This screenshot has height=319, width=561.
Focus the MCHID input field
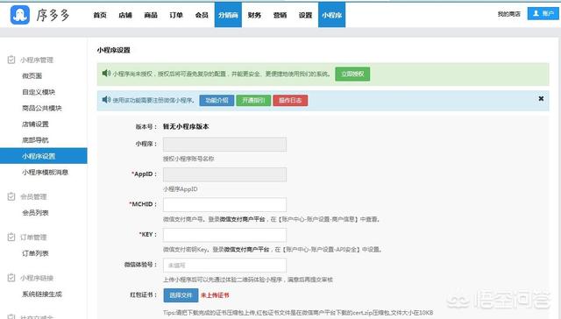(x=224, y=204)
